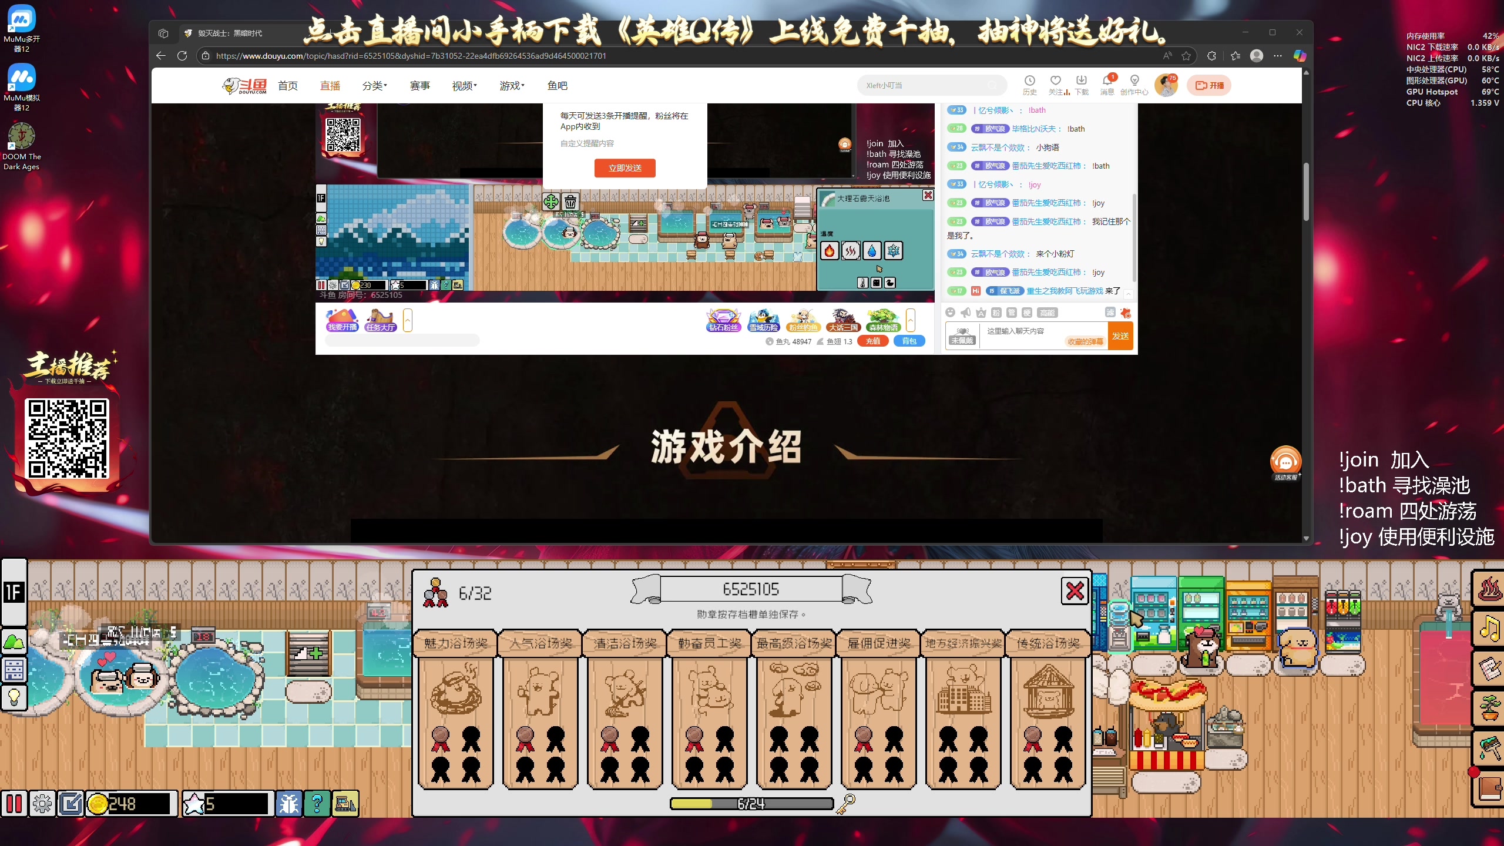Open the bonsai plant icon on right sidebar
The image size is (1504, 846).
tap(1489, 708)
